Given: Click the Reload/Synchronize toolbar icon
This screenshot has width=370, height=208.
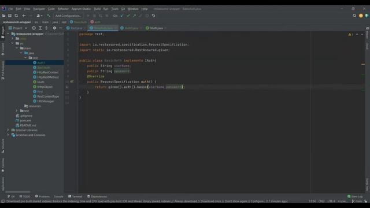Looking at the screenshot, I should 16,16.
